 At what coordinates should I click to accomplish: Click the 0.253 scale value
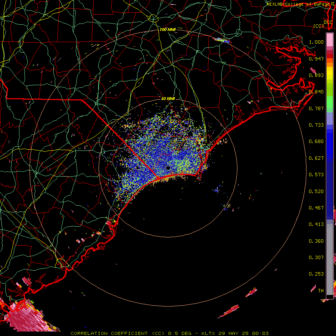pos(316,274)
